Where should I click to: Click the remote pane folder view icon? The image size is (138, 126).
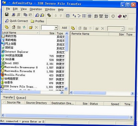click(x=73, y=28)
